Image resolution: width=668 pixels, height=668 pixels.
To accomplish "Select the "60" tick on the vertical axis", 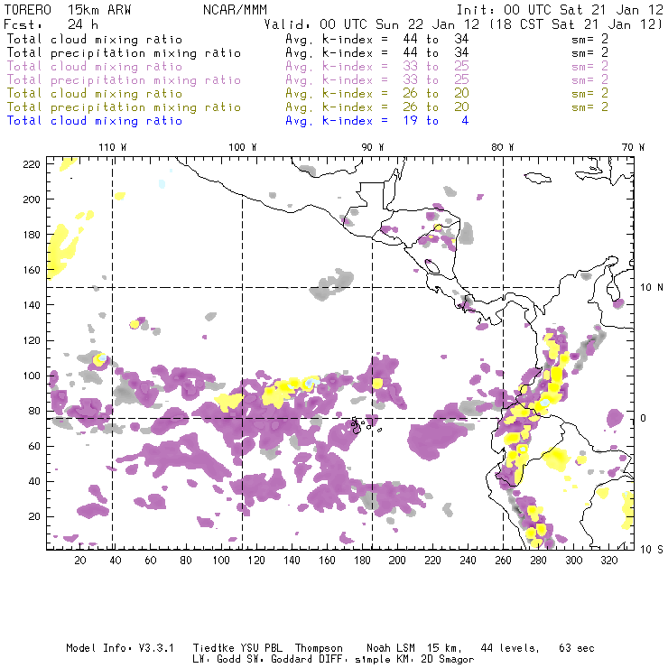I will 34,446.
